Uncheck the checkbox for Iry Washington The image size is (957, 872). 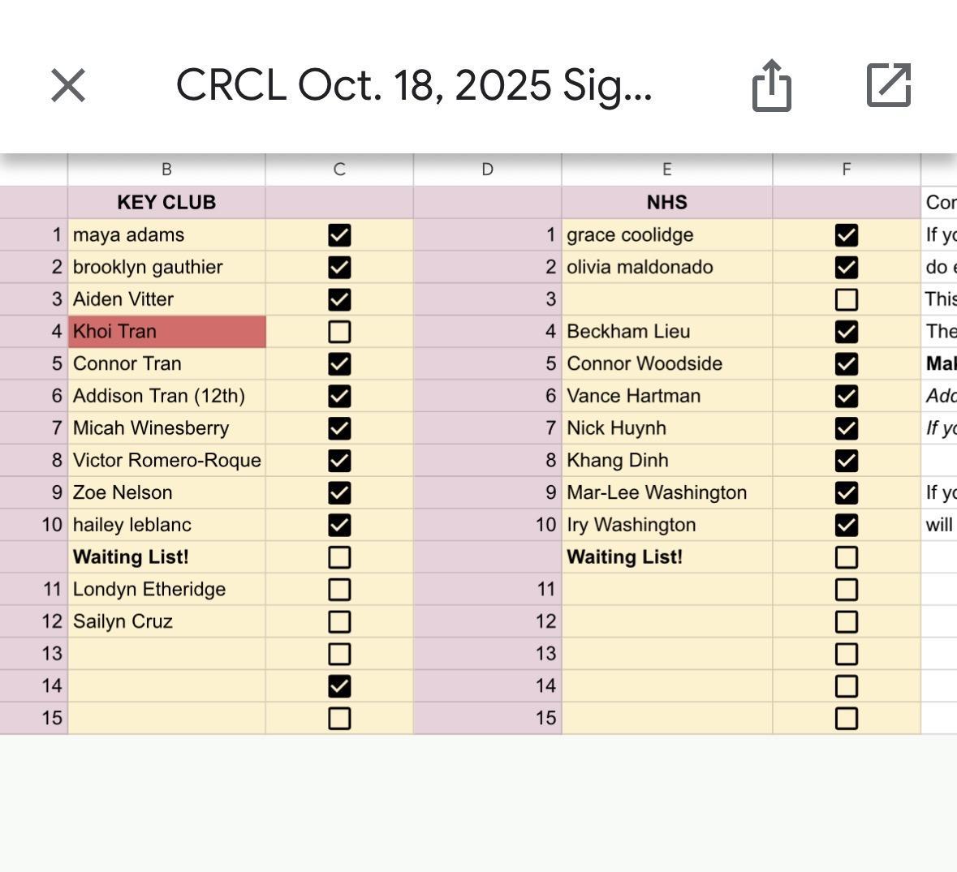point(846,525)
